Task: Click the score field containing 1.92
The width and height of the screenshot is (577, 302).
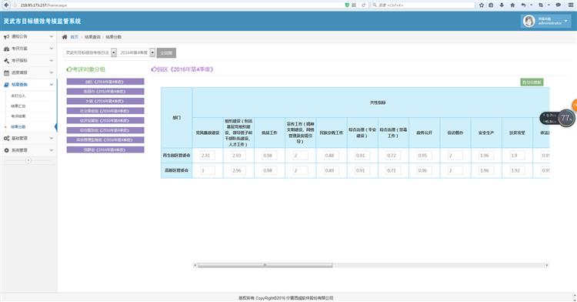Action: point(517,170)
